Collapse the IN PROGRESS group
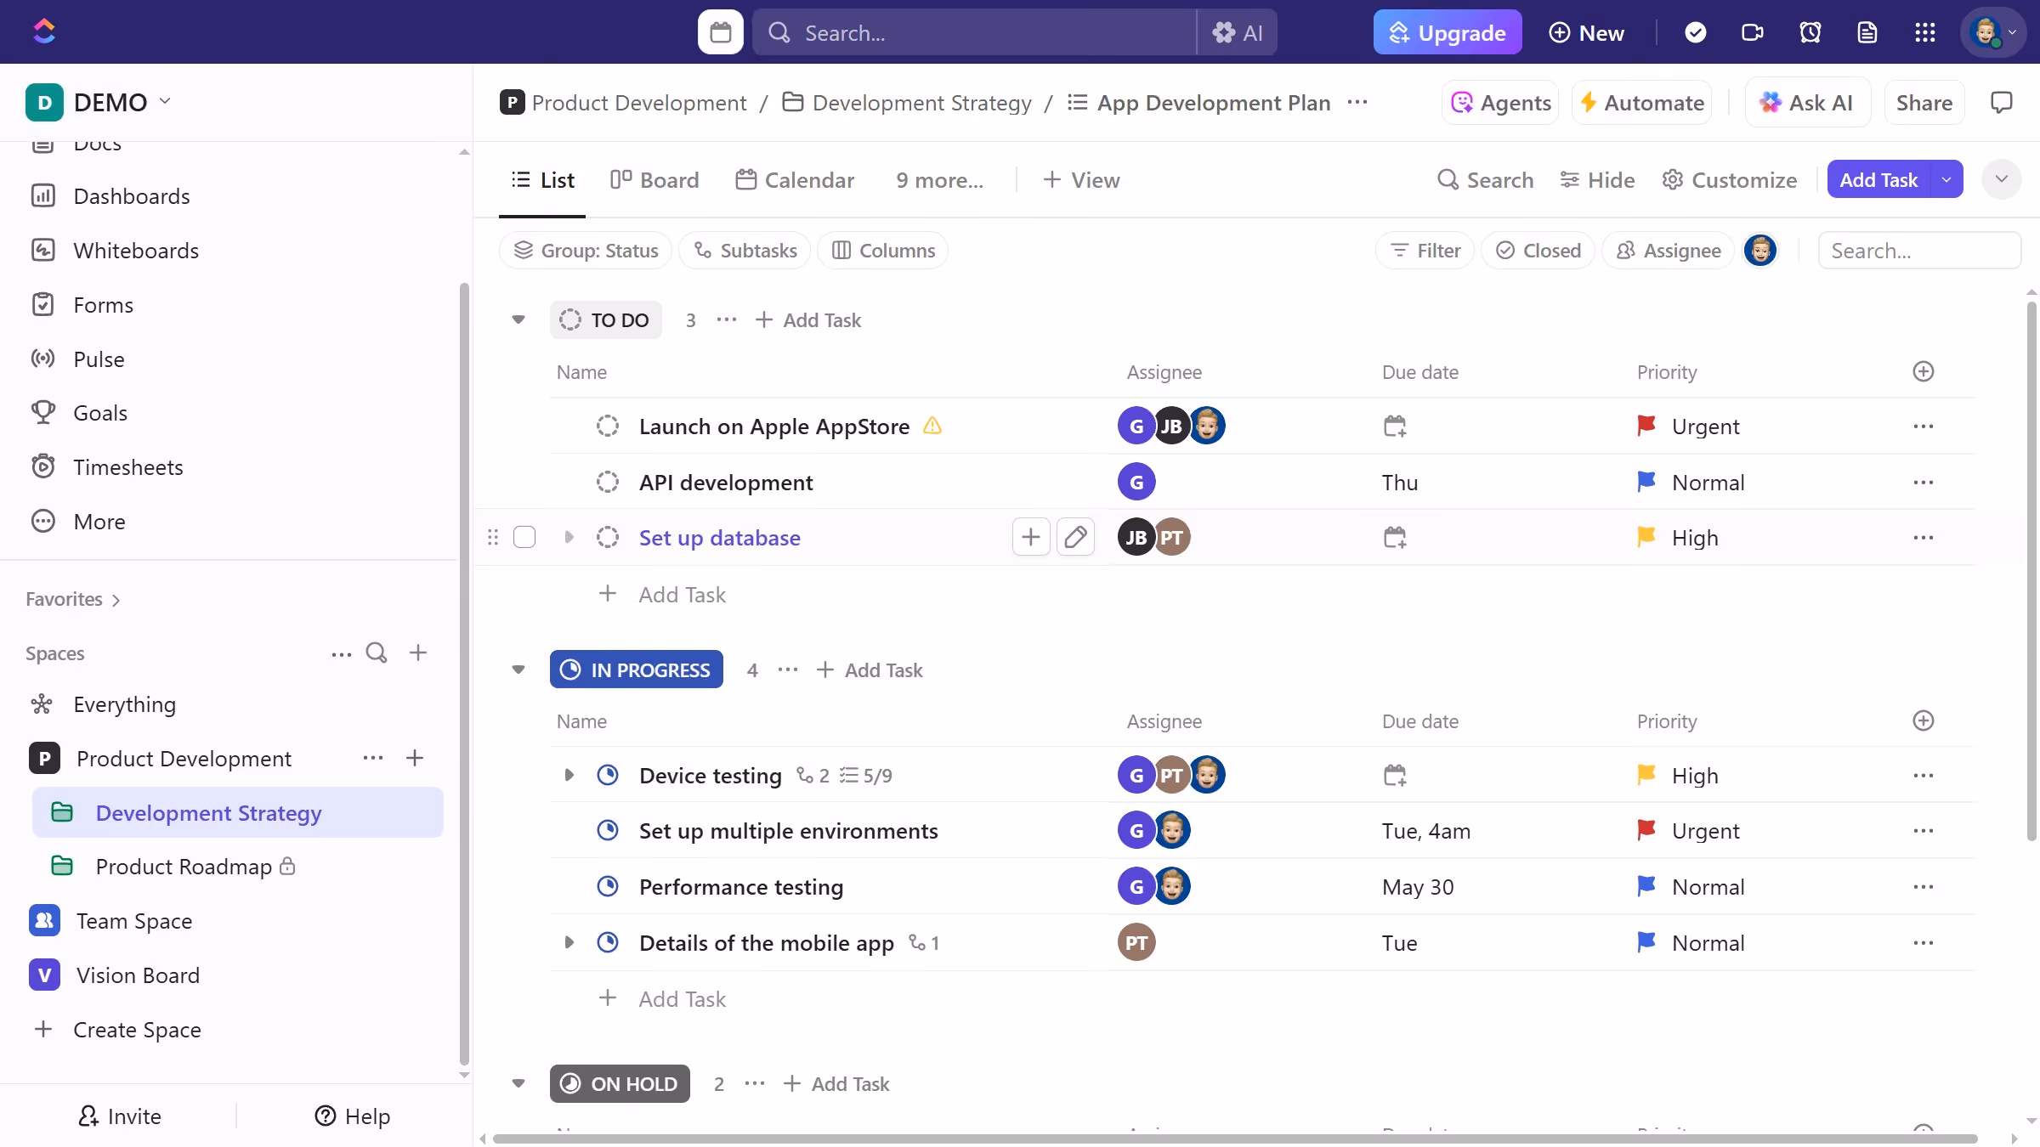 point(518,670)
